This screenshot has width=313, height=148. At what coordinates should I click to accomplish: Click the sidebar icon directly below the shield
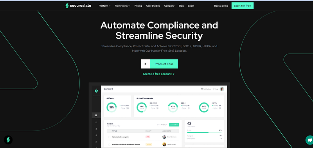(x=96, y=142)
